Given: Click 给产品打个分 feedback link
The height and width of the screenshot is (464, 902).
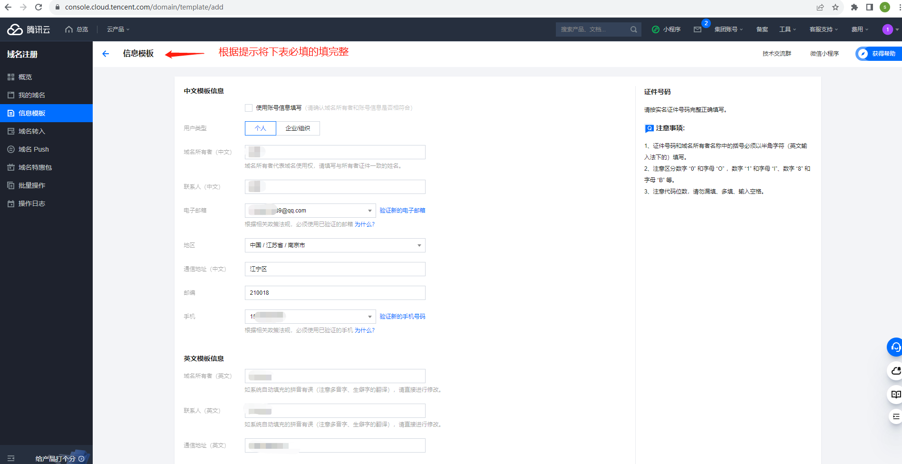Looking at the screenshot, I should point(60,459).
